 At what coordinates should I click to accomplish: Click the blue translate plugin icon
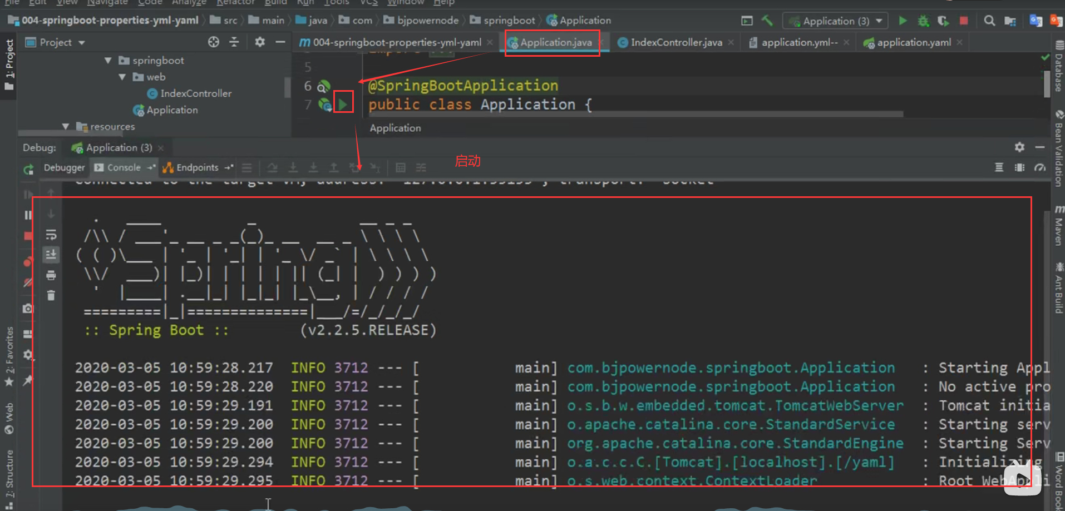tap(1036, 21)
